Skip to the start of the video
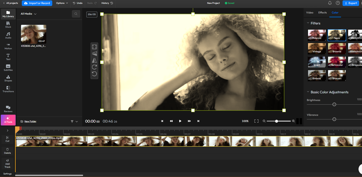 162,121
